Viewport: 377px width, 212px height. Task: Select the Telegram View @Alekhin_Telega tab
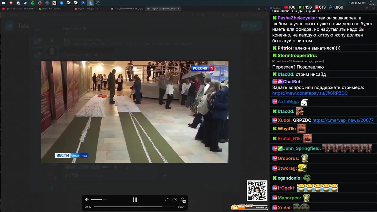tap(163, 9)
